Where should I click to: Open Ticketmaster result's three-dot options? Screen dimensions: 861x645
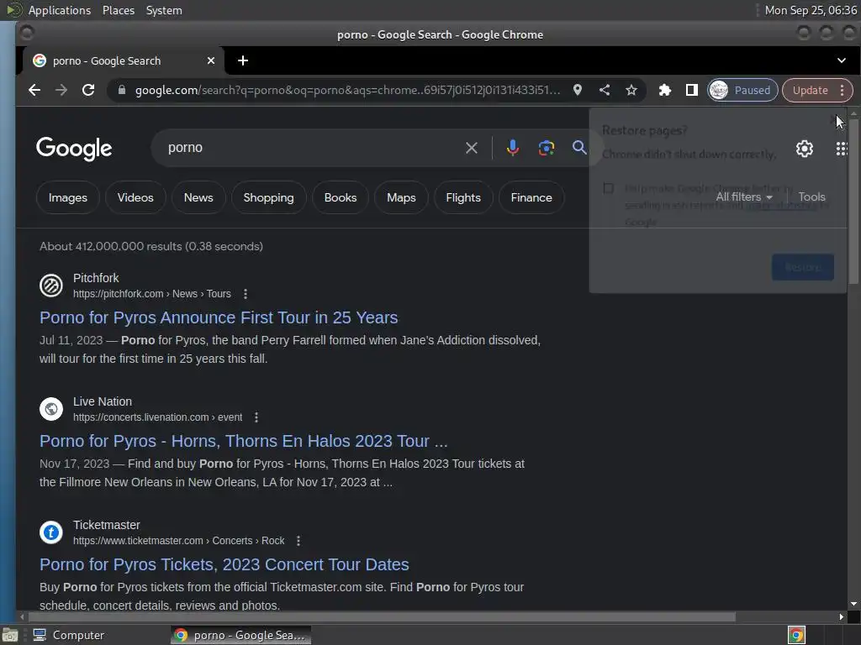coord(298,541)
